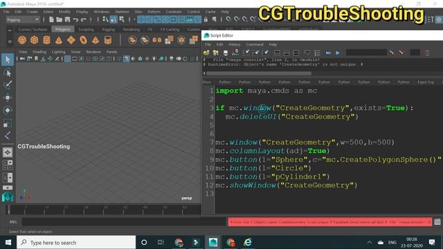The width and height of the screenshot is (443, 249).
Task: Toggle Show History only in Script Editor
Action: pyautogui.click(x=277, y=53)
